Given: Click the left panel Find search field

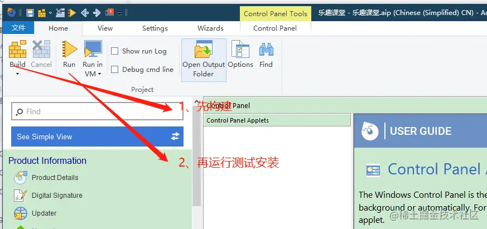Looking at the screenshot, I should click(97, 111).
